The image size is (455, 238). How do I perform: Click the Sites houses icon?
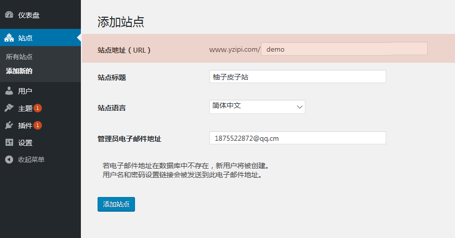pos(9,38)
